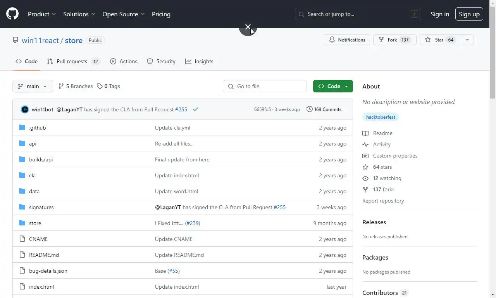Star the repository using the Star button
The width and height of the screenshot is (496, 298).
439,40
